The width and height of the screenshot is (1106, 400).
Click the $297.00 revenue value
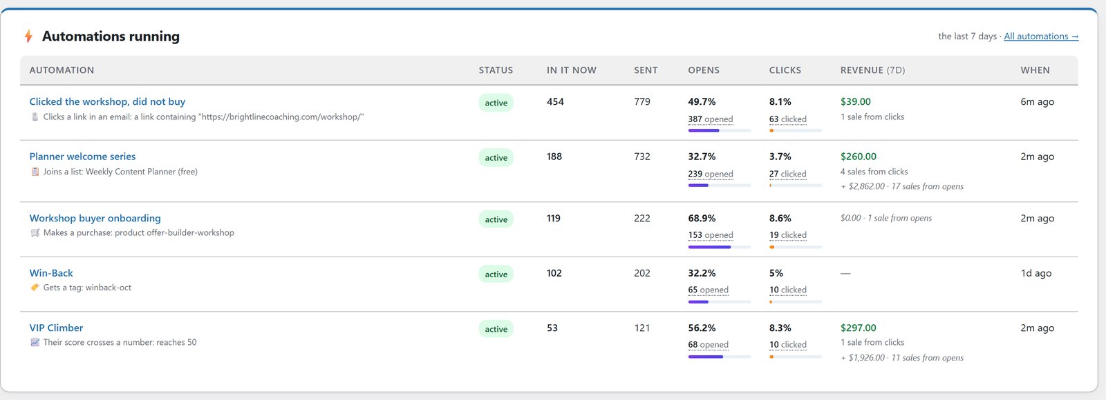point(859,328)
